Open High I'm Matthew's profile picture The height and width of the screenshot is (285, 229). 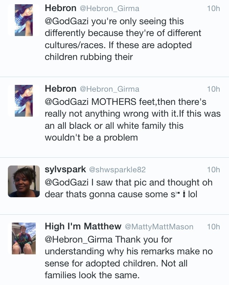coord(24,238)
